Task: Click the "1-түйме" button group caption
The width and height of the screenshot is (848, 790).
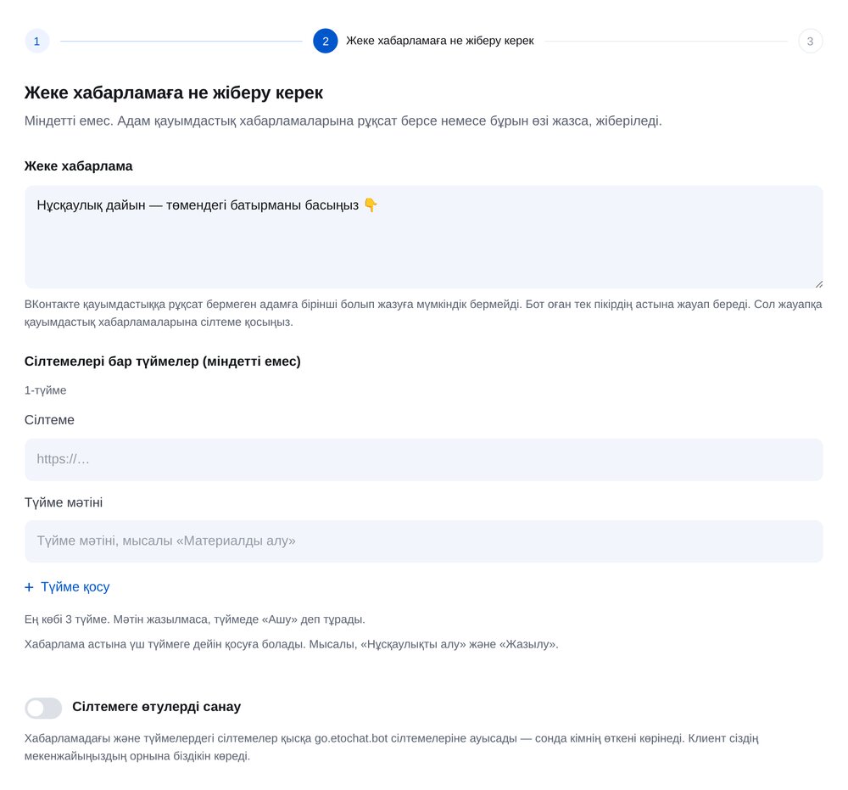Action: pyautogui.click(x=46, y=390)
